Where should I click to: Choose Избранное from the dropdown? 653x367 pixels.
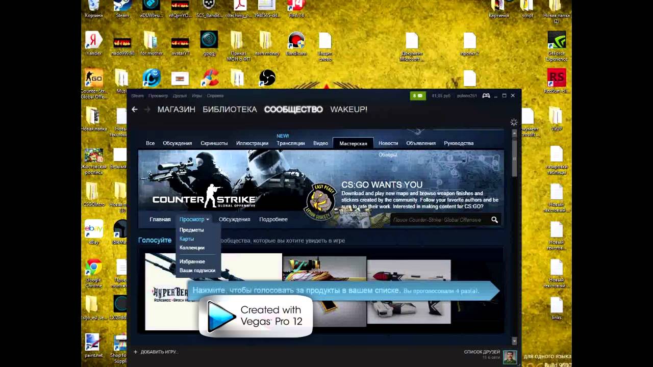pos(192,261)
